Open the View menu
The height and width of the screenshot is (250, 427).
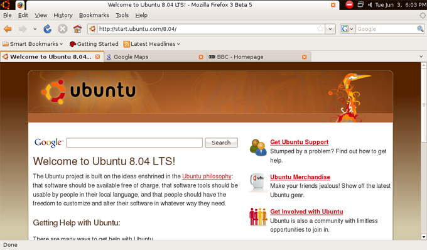coord(41,15)
